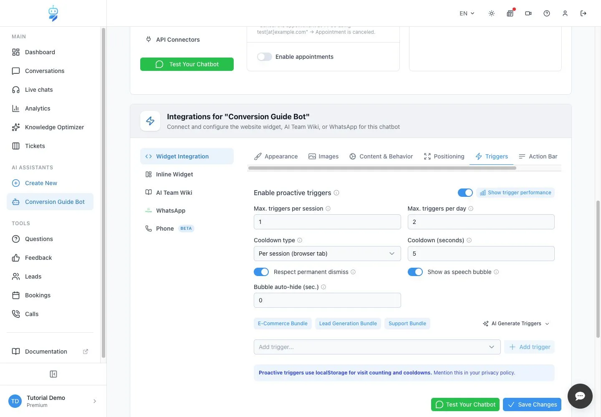This screenshot has height=417, width=601.
Task: Switch to Action Bar tab
Action: (538, 156)
